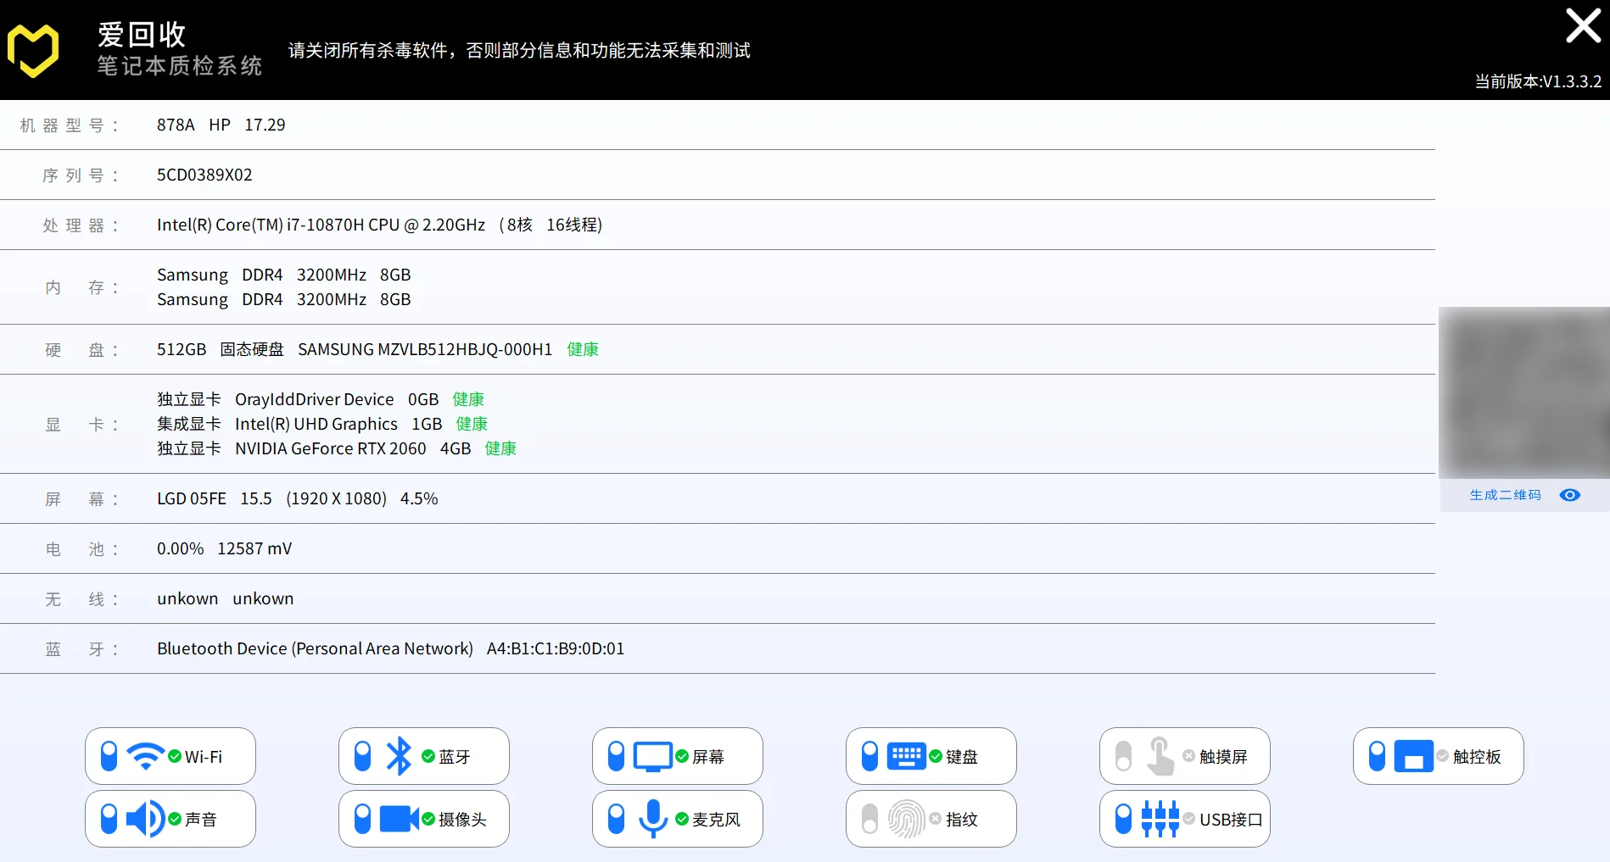Click the blurred QR code thumbnail
Screen dimensions: 1610x862
pyautogui.click(x=1524, y=392)
